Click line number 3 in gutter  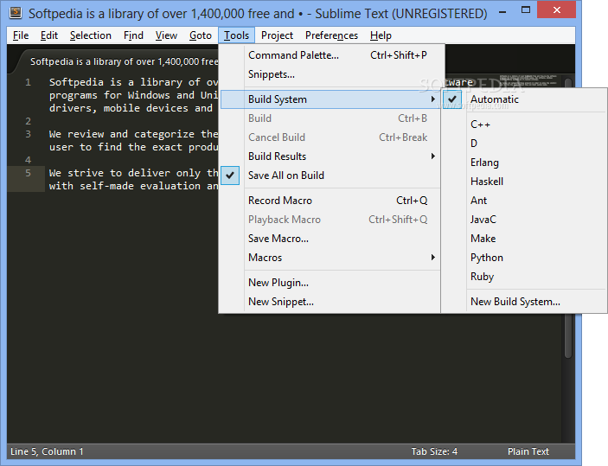[28, 134]
